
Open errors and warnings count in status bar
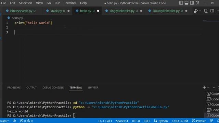(26, 121)
